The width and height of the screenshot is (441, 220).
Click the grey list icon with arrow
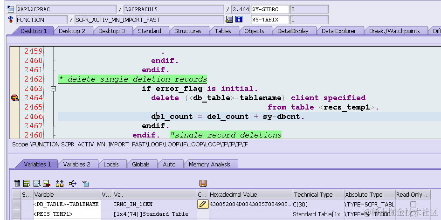(37, 184)
